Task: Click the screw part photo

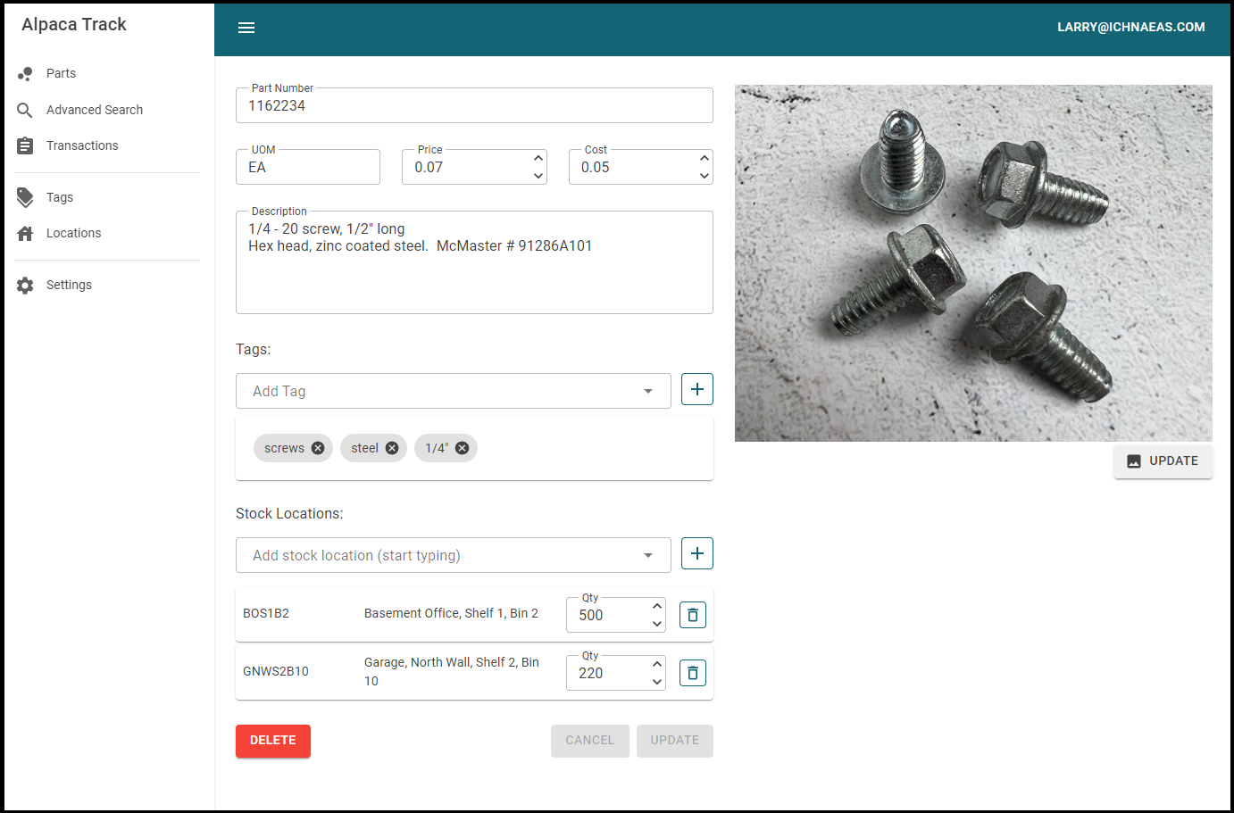Action: click(x=973, y=263)
